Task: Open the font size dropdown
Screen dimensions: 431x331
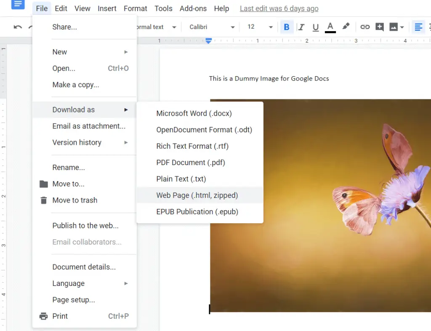Action: point(258,27)
